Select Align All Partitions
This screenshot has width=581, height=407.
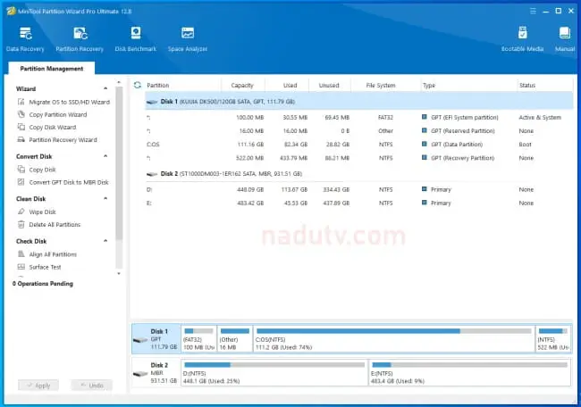click(47, 254)
